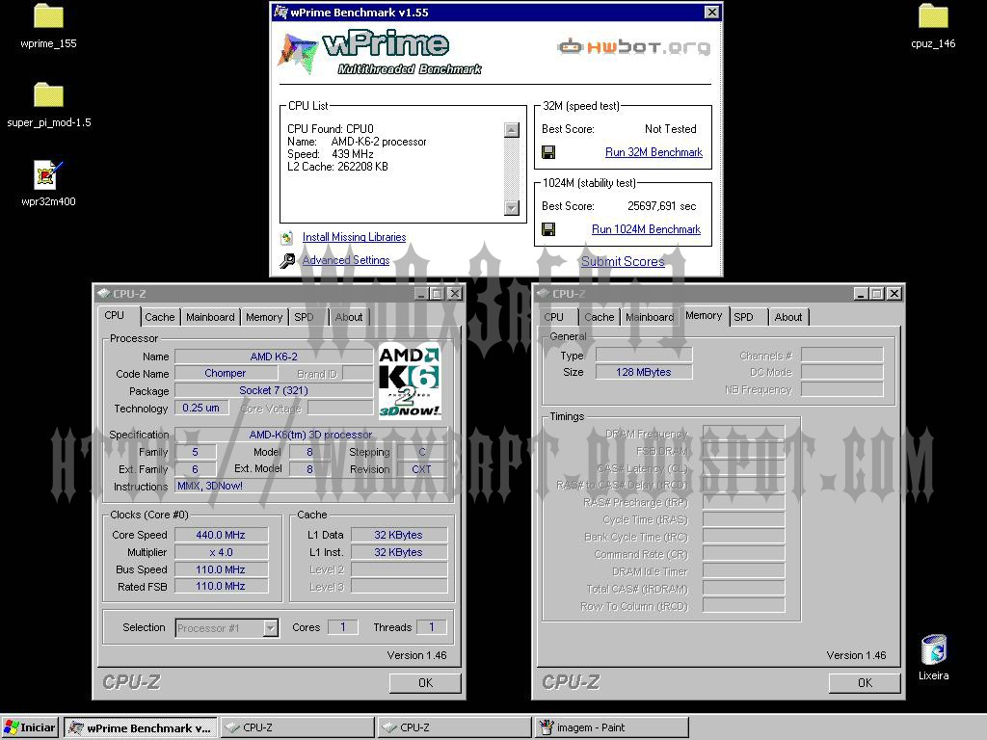The width and height of the screenshot is (987, 740).
Task: Click the Instructions MMX, 3DNow! field
Action: click(x=310, y=486)
